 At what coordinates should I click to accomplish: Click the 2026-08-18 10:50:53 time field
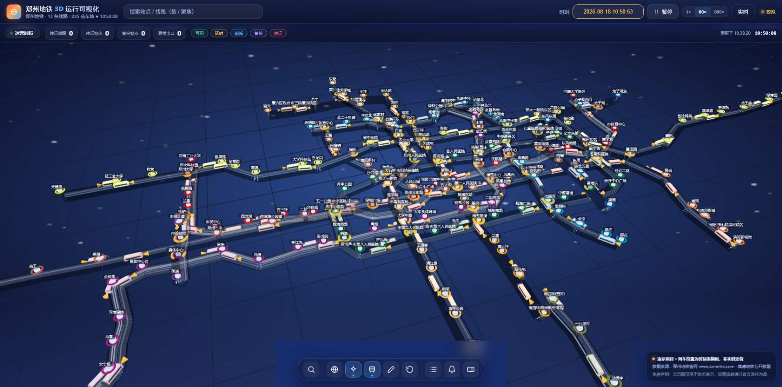coord(608,12)
